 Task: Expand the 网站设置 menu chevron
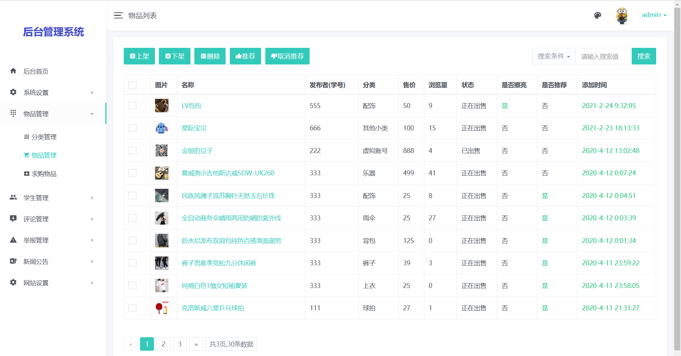(92, 283)
